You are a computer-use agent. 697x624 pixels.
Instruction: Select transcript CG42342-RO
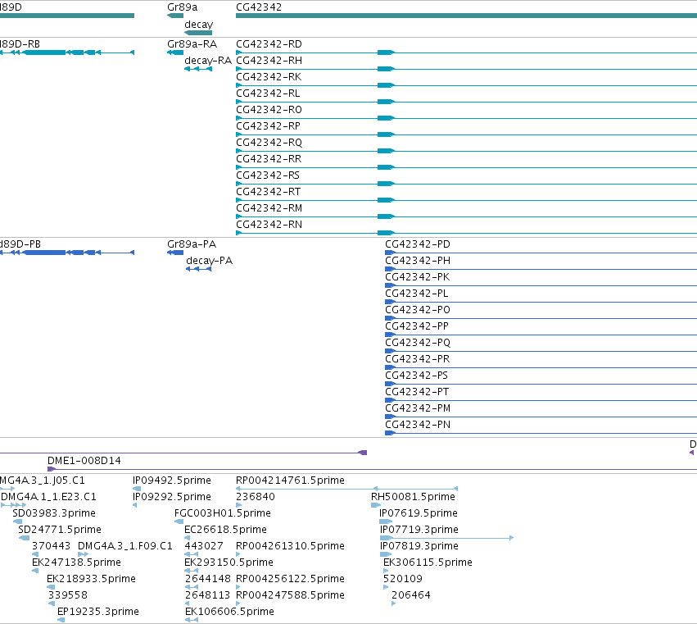point(269,110)
